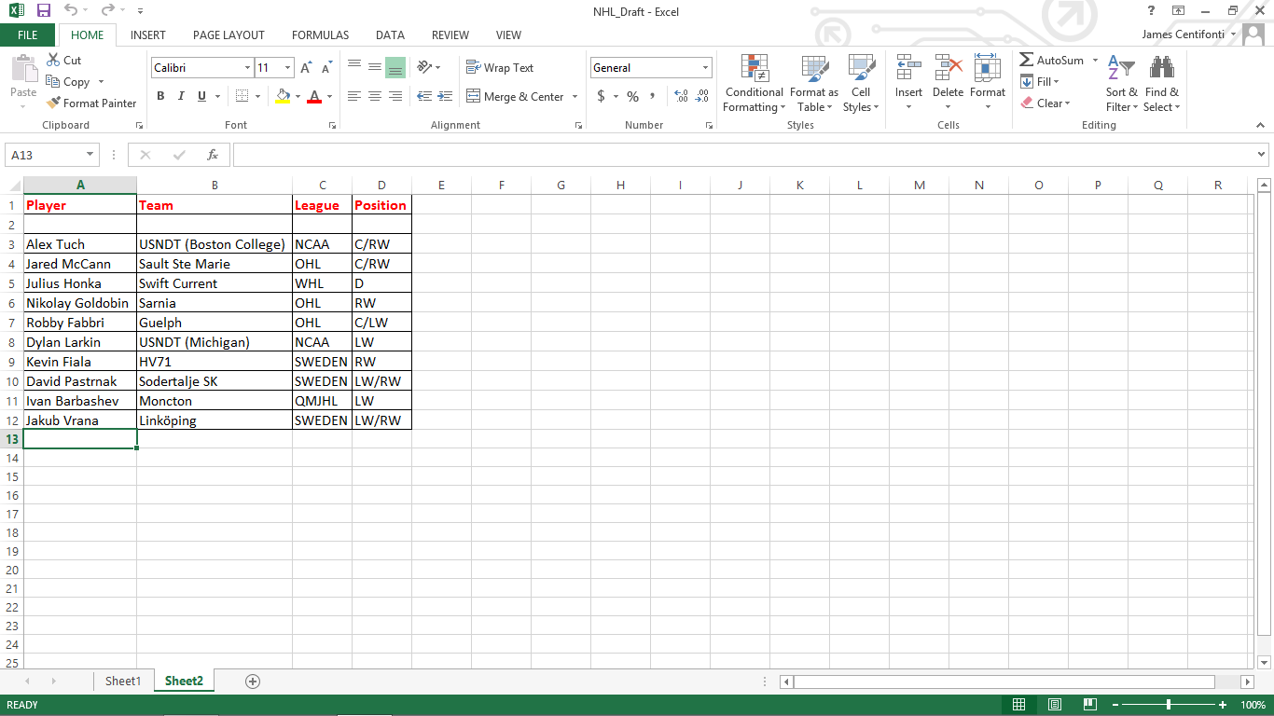This screenshot has height=716, width=1274.
Task: Undo the last action
Action: pyautogui.click(x=71, y=11)
